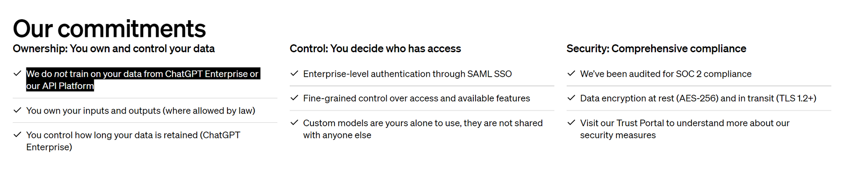Click checkmark next to 'You own your inputs'
The width and height of the screenshot is (843, 188).
click(17, 110)
